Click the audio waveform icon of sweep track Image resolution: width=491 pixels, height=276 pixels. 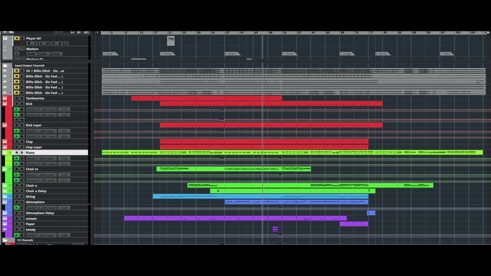(x=5, y=230)
